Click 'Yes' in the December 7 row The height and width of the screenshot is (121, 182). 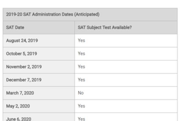81,80
